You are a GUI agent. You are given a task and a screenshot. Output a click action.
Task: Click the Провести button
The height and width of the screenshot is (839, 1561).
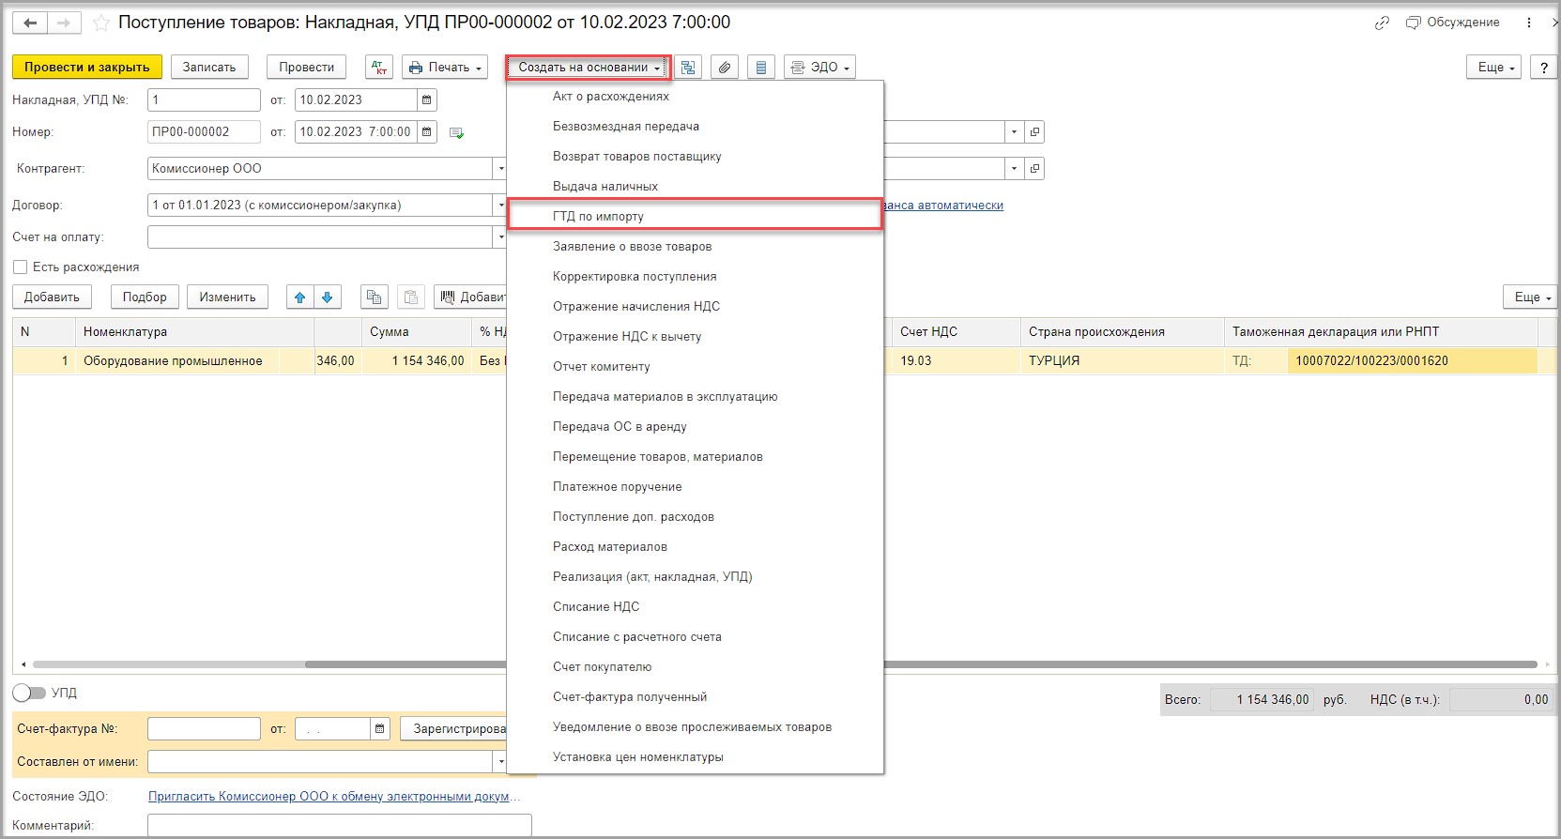coord(306,68)
